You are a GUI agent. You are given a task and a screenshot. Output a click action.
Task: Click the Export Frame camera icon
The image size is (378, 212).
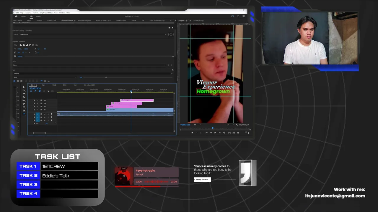pyautogui.click(x=238, y=133)
